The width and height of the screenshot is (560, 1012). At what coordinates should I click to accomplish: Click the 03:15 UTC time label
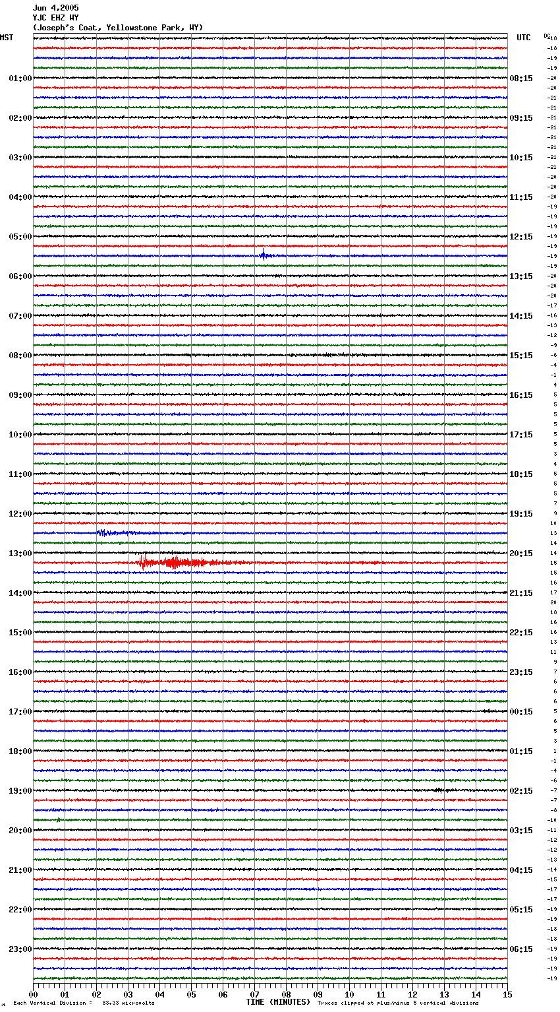click(521, 831)
